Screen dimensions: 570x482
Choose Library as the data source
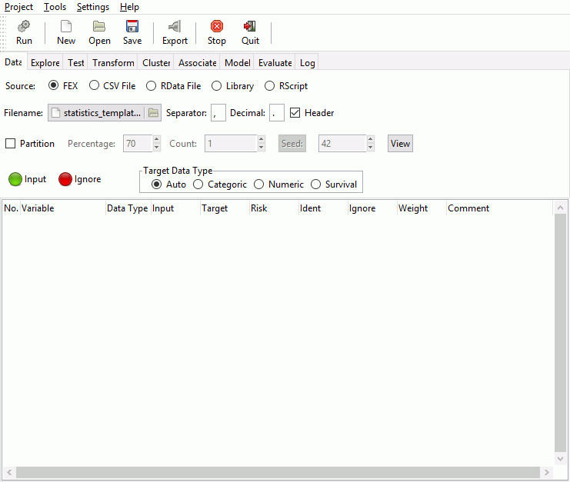(x=217, y=86)
